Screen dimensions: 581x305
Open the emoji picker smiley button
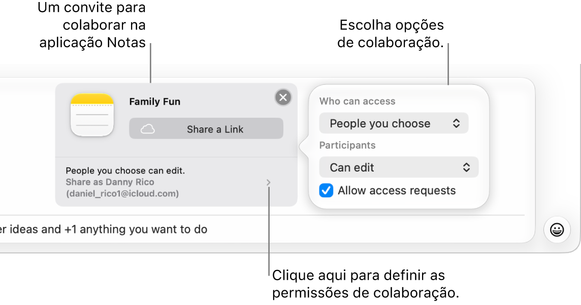click(557, 229)
